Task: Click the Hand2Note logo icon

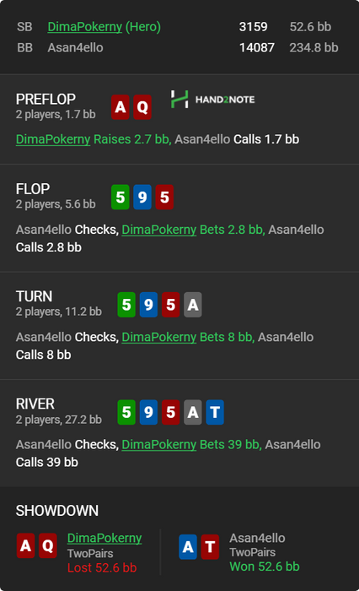Action: [179, 99]
